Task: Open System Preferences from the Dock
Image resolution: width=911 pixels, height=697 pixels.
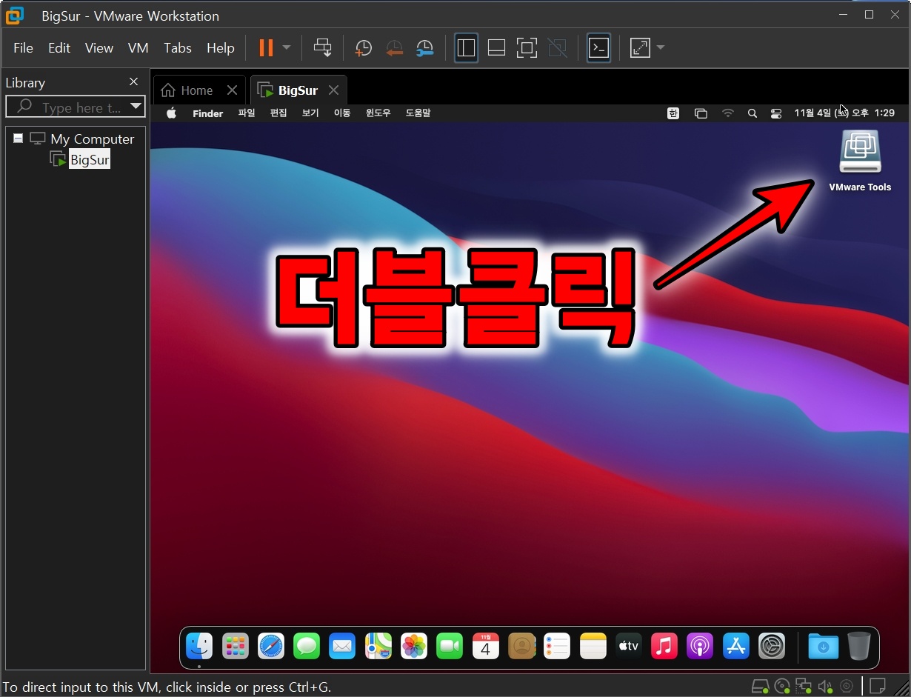Action: pos(772,646)
